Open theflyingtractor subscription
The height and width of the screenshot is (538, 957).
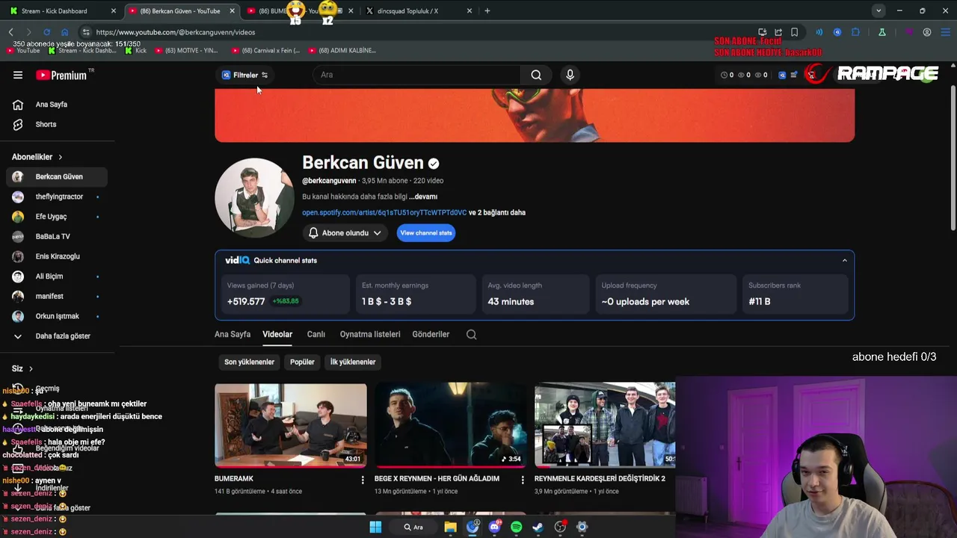point(57,197)
